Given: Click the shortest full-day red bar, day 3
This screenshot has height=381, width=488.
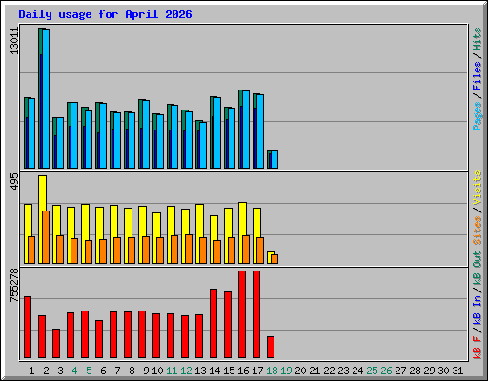Looking at the screenshot, I should click(56, 344).
